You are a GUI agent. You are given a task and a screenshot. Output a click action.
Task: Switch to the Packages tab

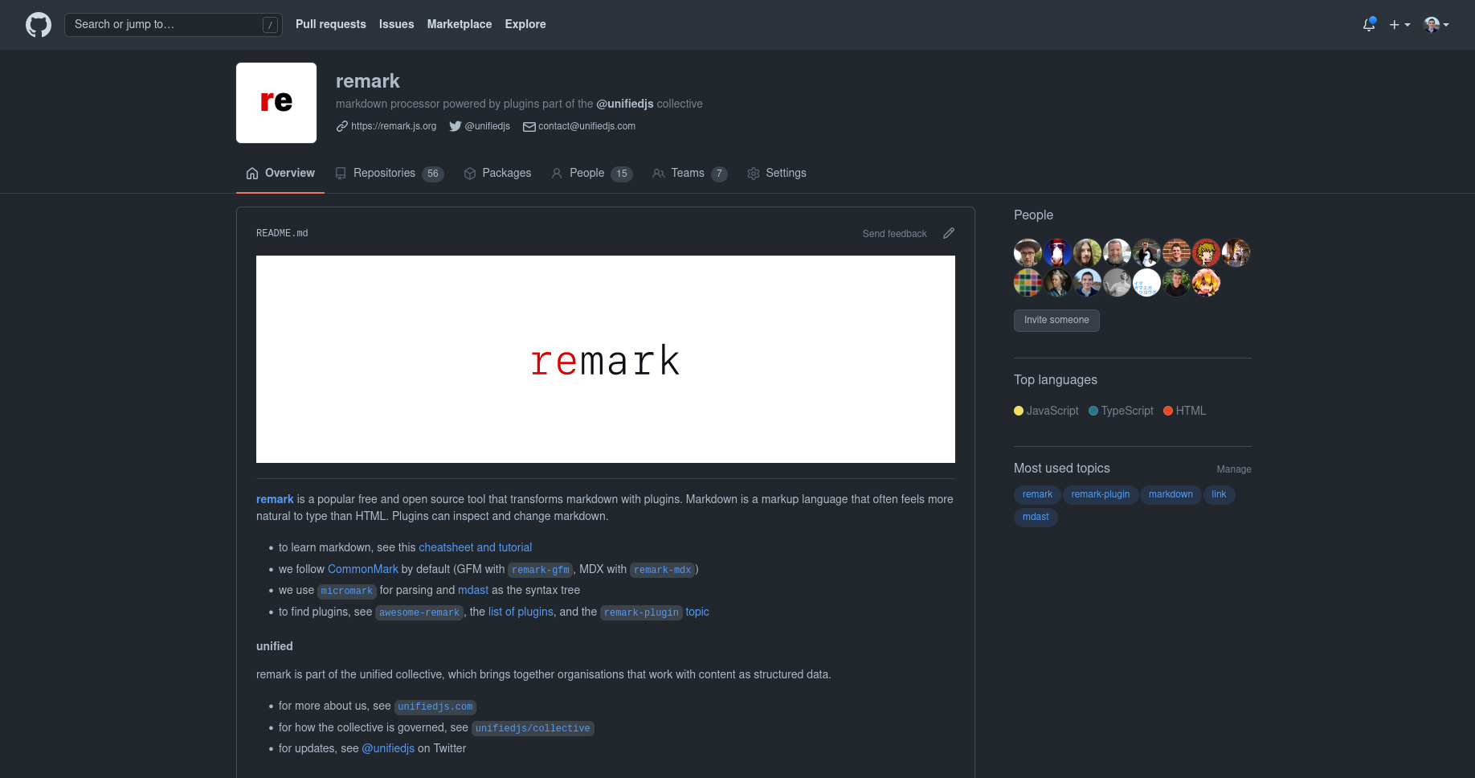(497, 173)
